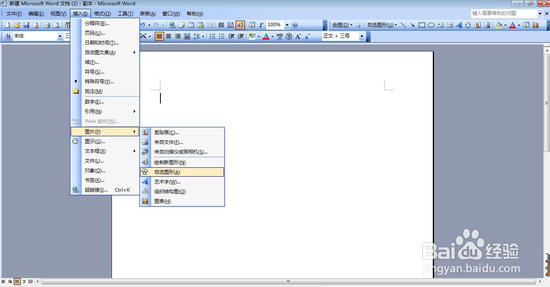Click the Insert Diagram toolbar icon
The height and width of the screenshot is (287, 550).
point(468,25)
